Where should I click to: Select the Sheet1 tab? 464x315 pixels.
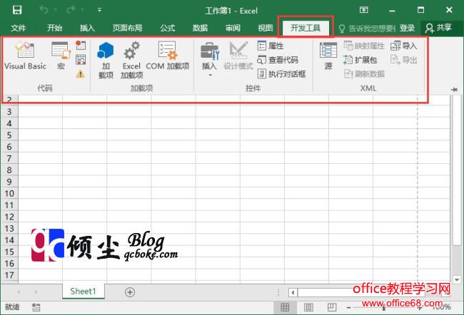pyautogui.click(x=83, y=291)
